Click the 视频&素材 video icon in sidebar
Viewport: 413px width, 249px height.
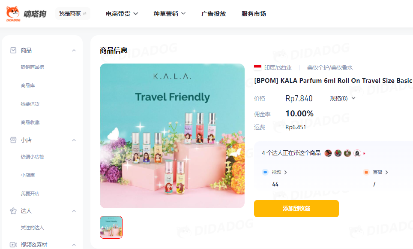(13, 245)
